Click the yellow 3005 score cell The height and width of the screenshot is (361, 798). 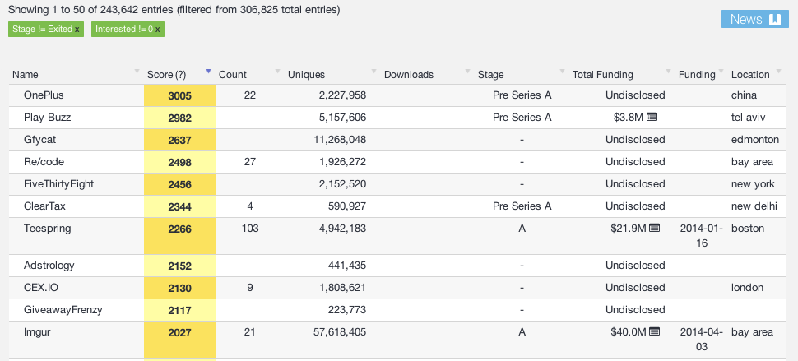click(179, 95)
